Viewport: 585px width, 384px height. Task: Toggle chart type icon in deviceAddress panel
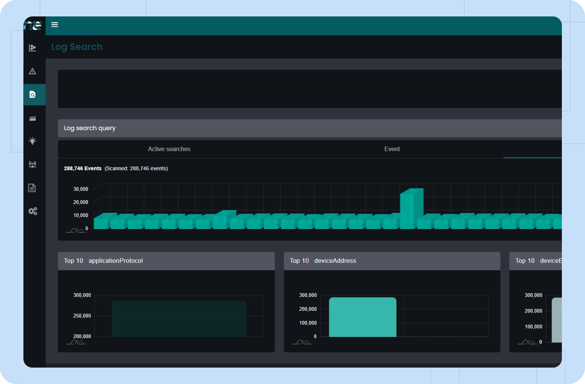tap(302, 342)
